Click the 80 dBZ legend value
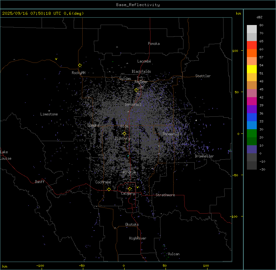The width and height of the screenshot is (276, 270). (261, 25)
